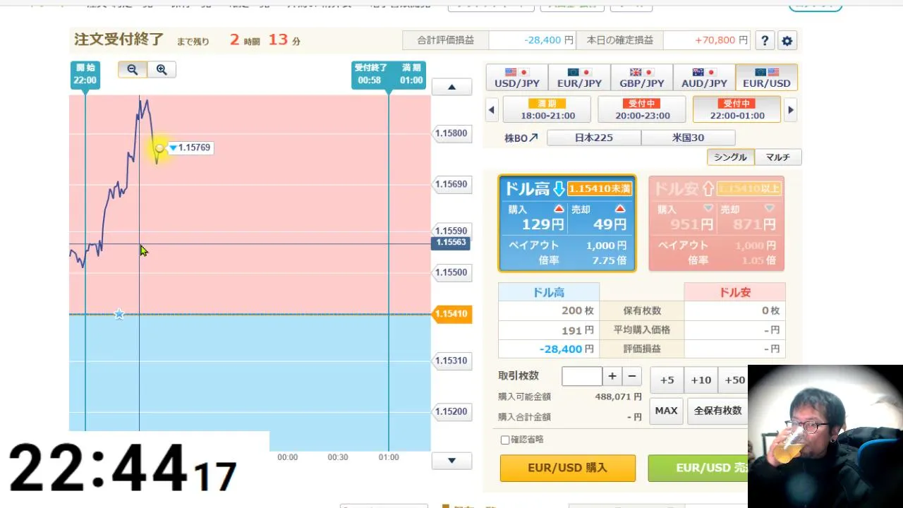This screenshot has width=903, height=508.
Task: Click the star marker on the chart
Action: (119, 314)
